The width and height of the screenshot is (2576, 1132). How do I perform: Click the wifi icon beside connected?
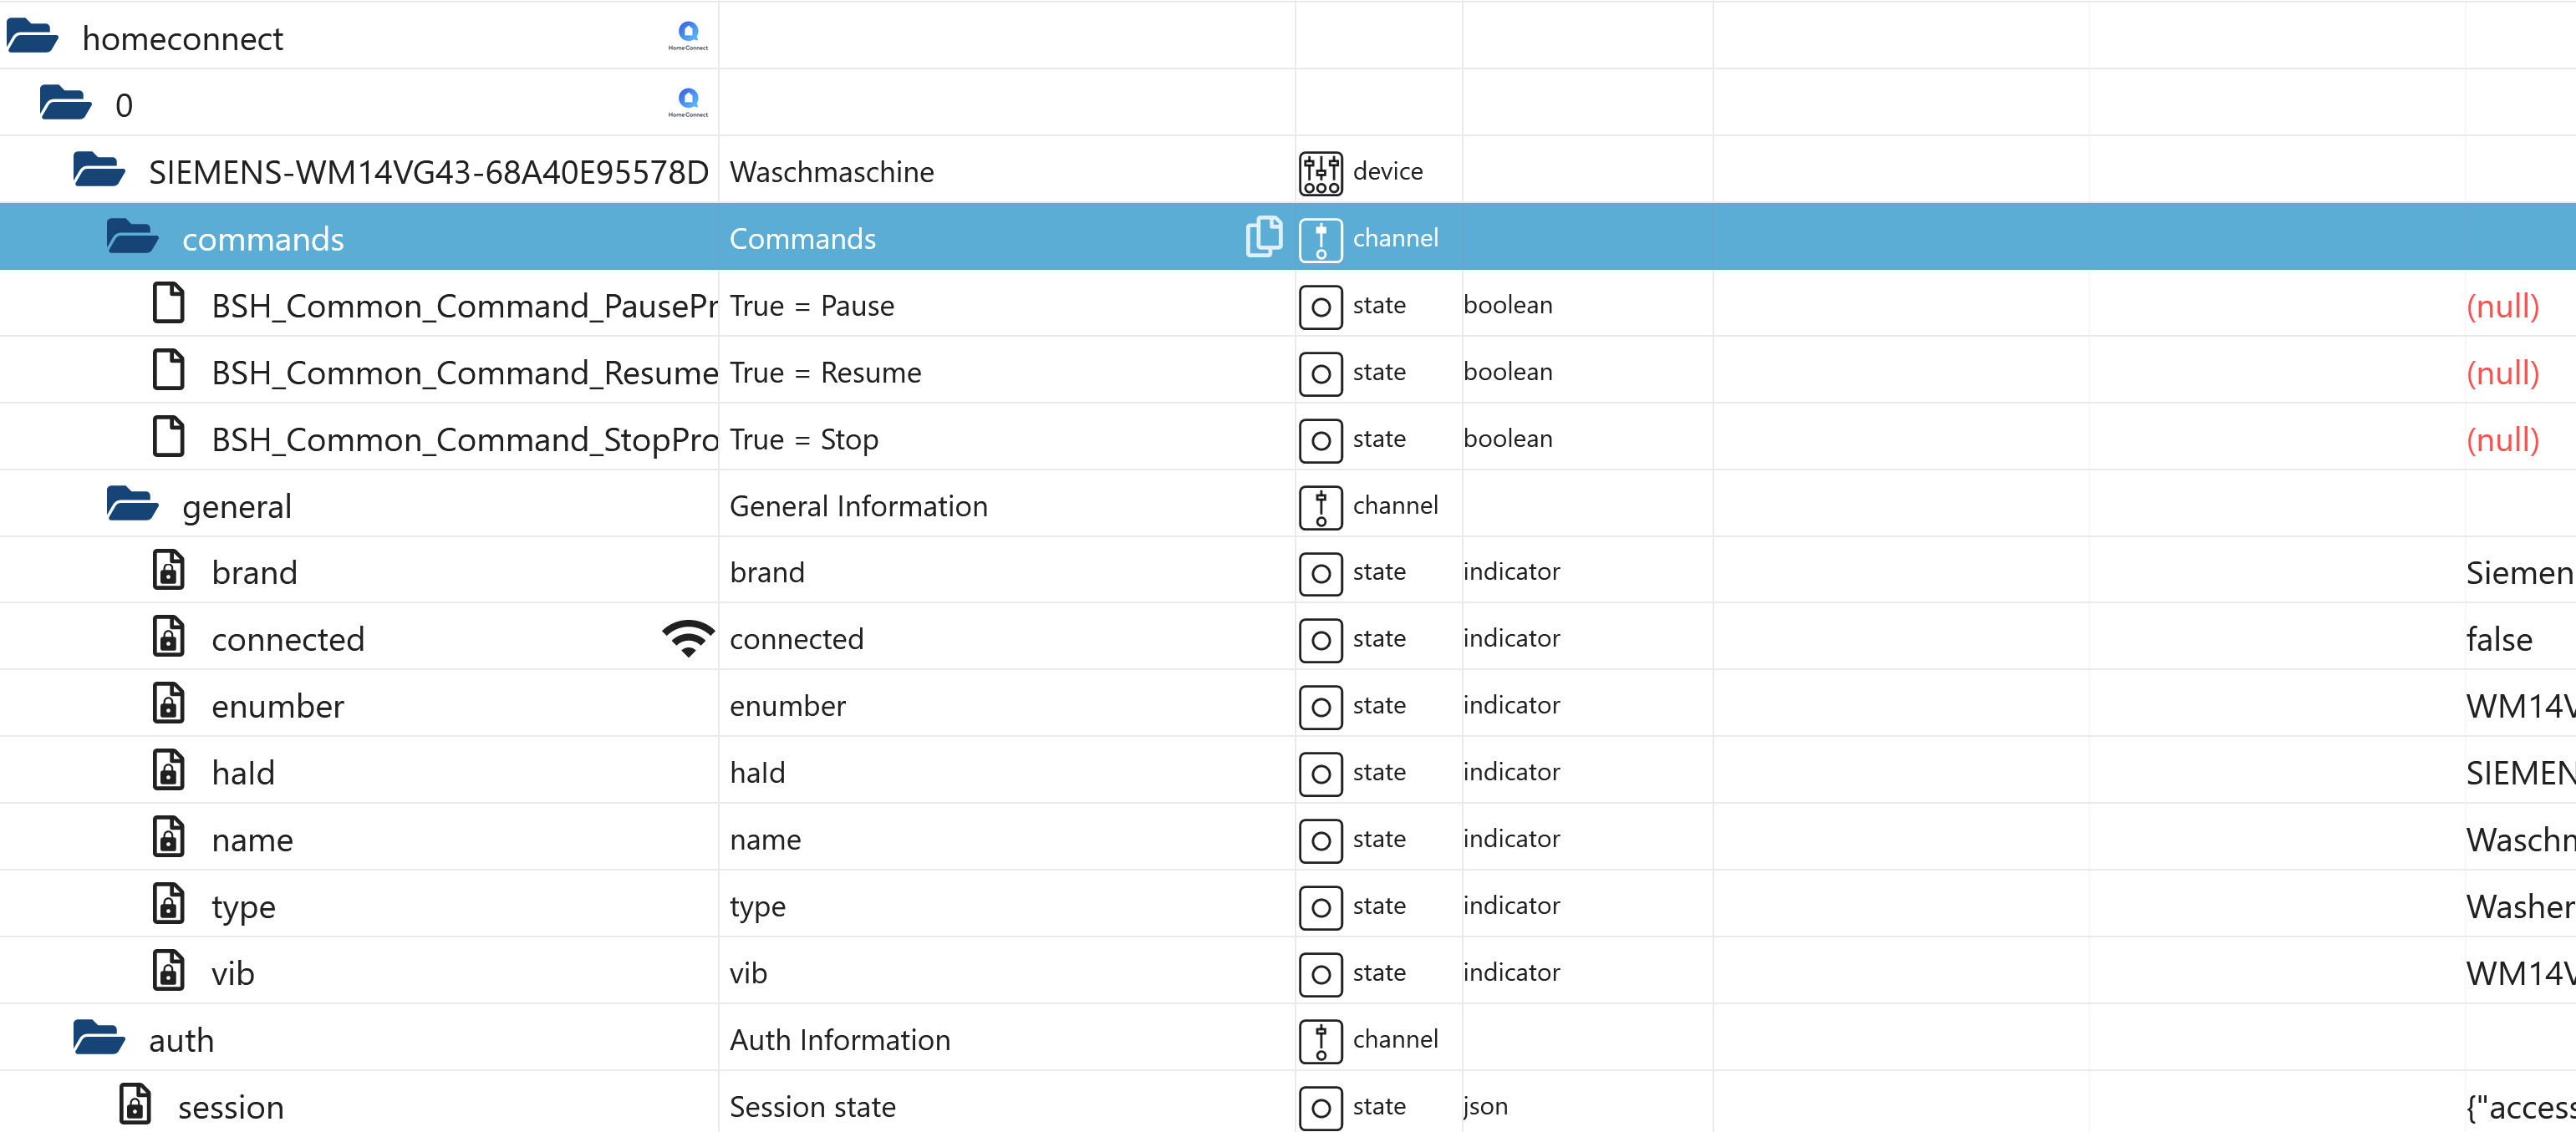point(687,638)
